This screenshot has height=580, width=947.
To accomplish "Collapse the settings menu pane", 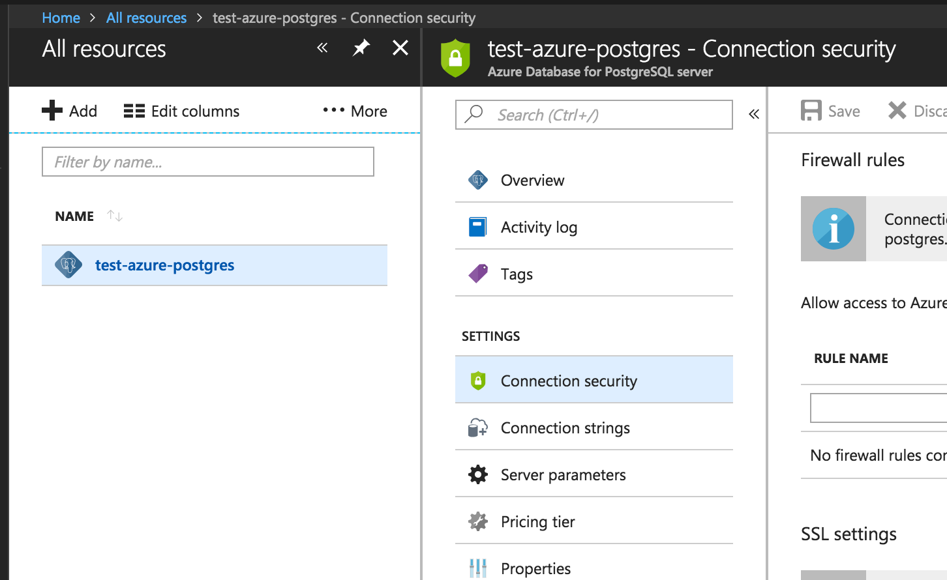I will tap(754, 114).
